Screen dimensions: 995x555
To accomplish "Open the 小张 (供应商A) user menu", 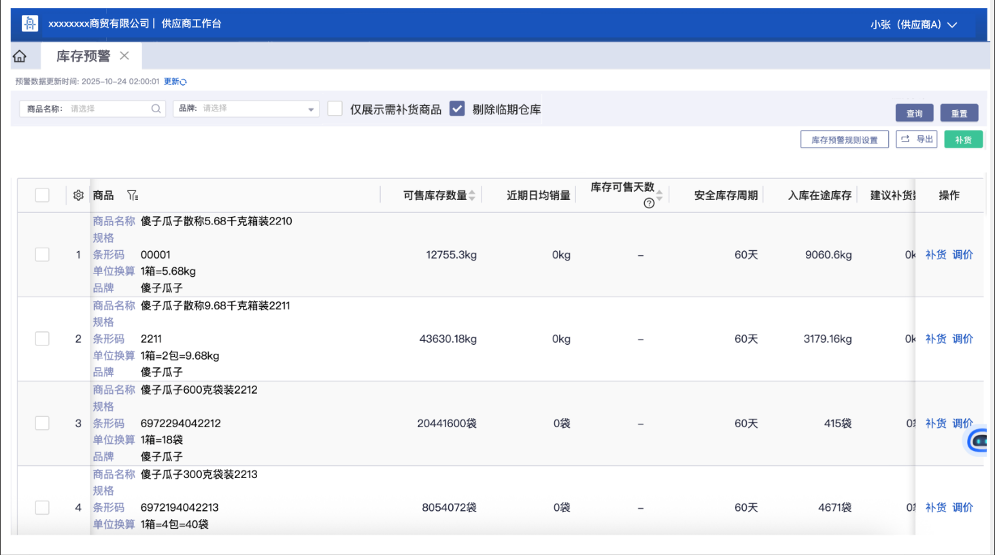I will coord(913,24).
